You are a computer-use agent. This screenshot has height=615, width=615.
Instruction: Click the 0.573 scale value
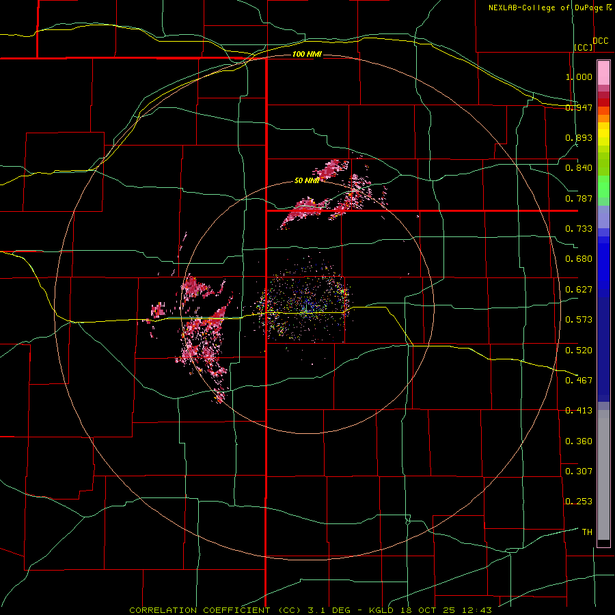tap(579, 320)
